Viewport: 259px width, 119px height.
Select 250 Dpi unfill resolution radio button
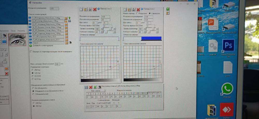tap(32, 70)
